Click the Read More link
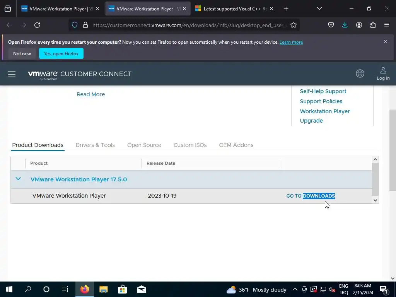Screen dimensions: 396x297 point(90,94)
